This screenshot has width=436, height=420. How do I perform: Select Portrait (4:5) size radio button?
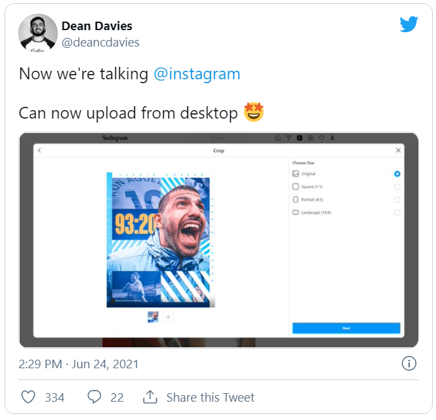[397, 200]
